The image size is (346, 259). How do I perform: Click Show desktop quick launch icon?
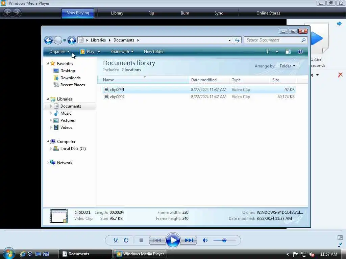pyautogui.click(x=38, y=254)
